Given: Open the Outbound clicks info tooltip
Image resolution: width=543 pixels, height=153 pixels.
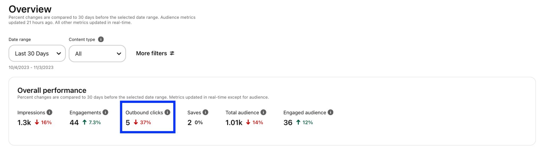Looking at the screenshot, I should tap(167, 112).
